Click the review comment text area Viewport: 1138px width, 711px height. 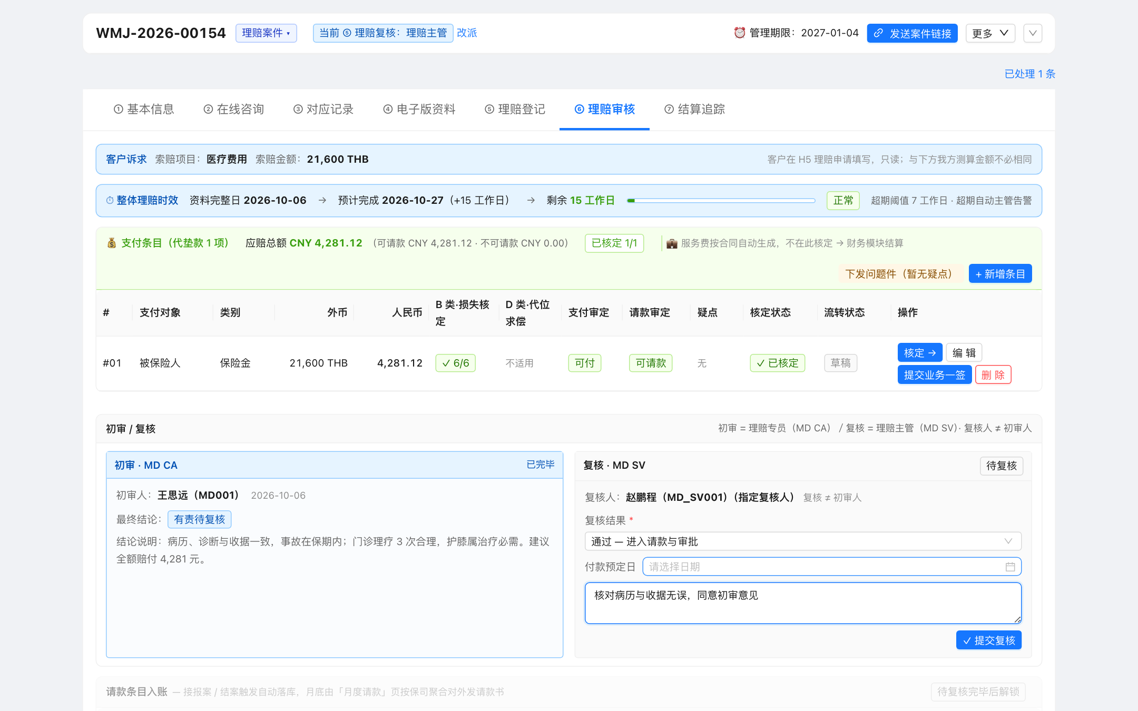[803, 603]
